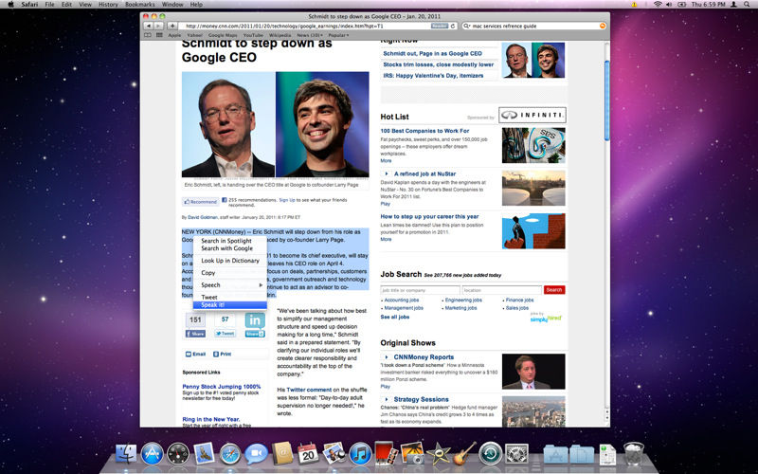Click the page vertical scrollbar thumb
Screen dimensions: 758x474
point(606,100)
